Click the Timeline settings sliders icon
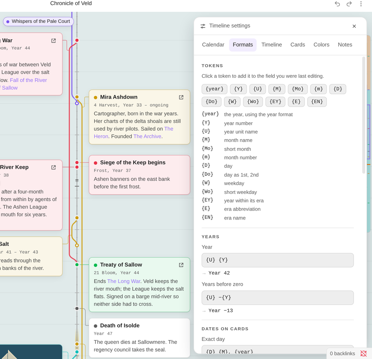 point(203,26)
